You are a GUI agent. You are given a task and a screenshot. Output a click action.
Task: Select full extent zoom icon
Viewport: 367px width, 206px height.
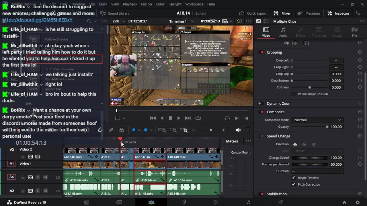tap(162, 130)
